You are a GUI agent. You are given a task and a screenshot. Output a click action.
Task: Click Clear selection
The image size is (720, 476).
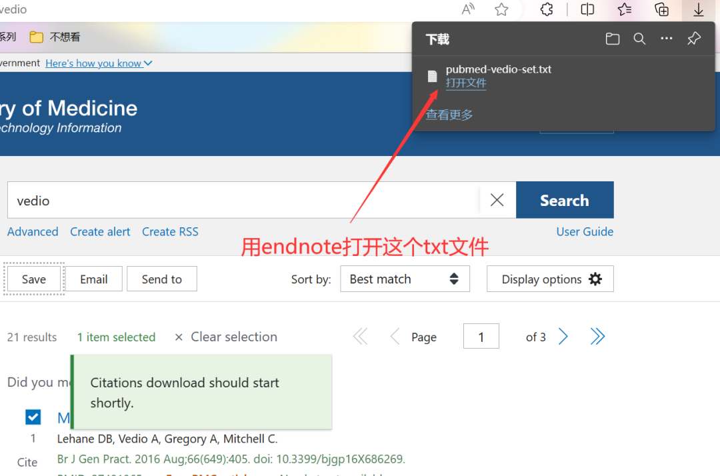(x=226, y=337)
